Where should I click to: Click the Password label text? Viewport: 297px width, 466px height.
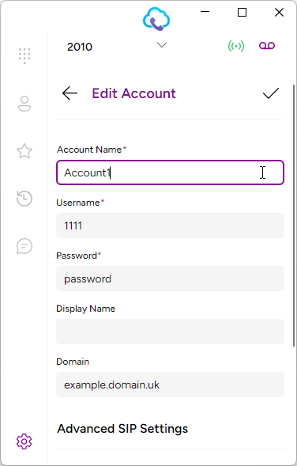(x=77, y=256)
